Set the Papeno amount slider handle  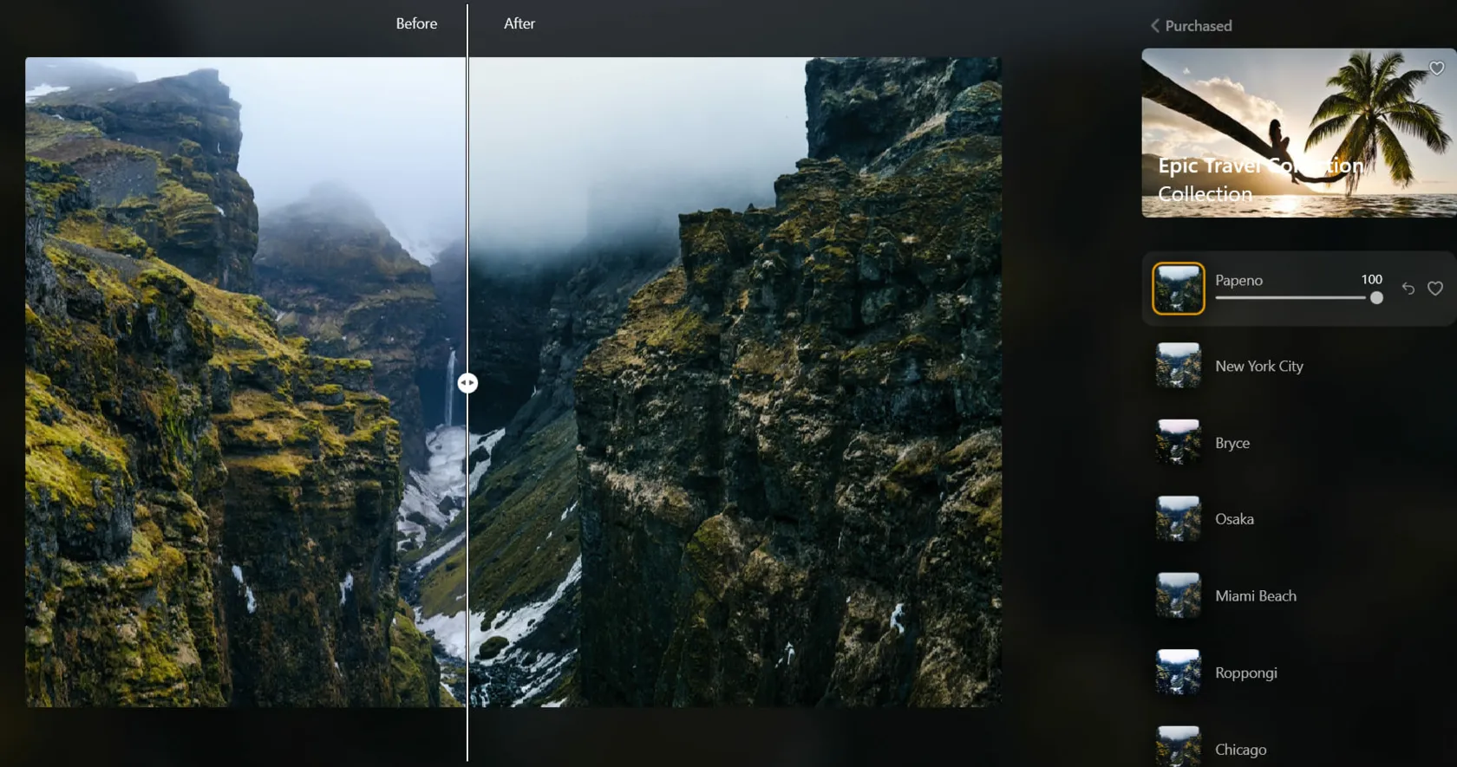pyautogui.click(x=1376, y=298)
